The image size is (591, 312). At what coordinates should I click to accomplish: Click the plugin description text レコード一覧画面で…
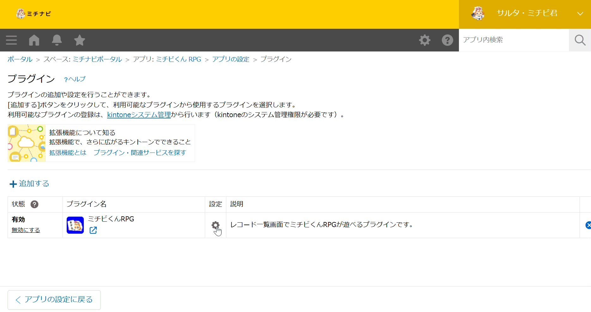click(x=321, y=225)
